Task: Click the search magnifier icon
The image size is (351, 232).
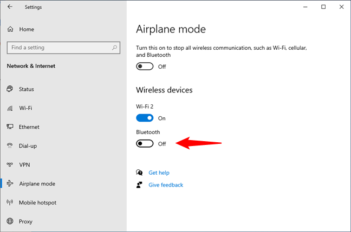Action: [x=114, y=48]
